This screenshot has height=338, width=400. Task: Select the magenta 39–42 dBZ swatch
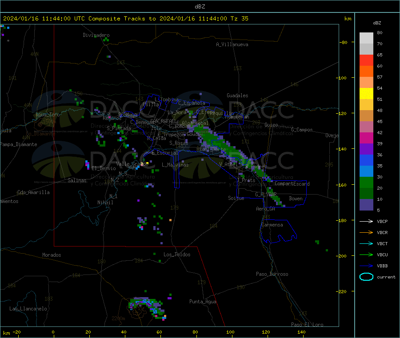pos(366,138)
